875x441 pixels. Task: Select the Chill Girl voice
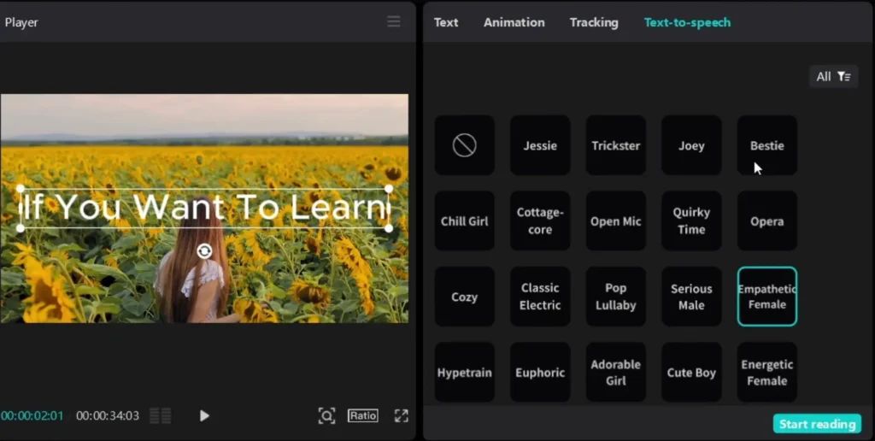click(464, 221)
